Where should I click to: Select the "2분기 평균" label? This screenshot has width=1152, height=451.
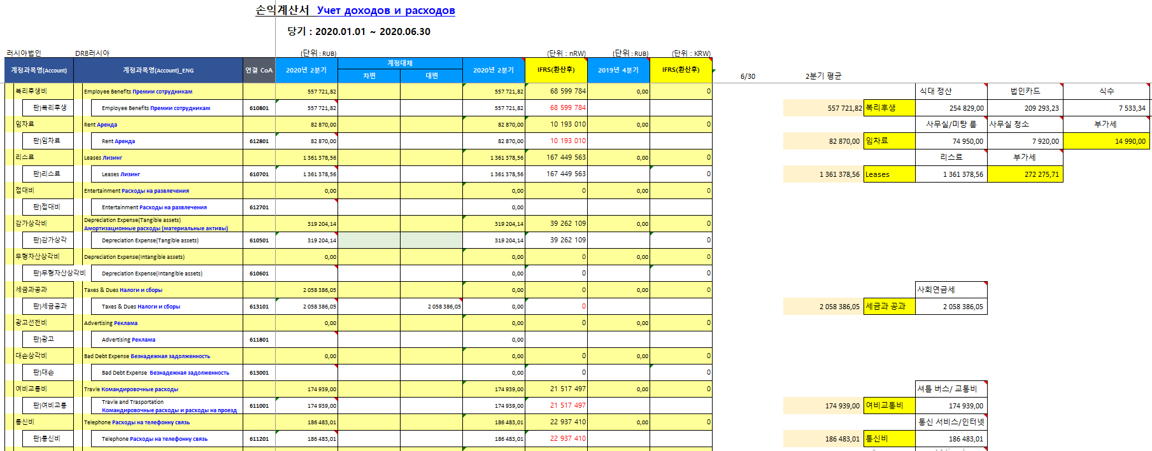[x=823, y=76]
